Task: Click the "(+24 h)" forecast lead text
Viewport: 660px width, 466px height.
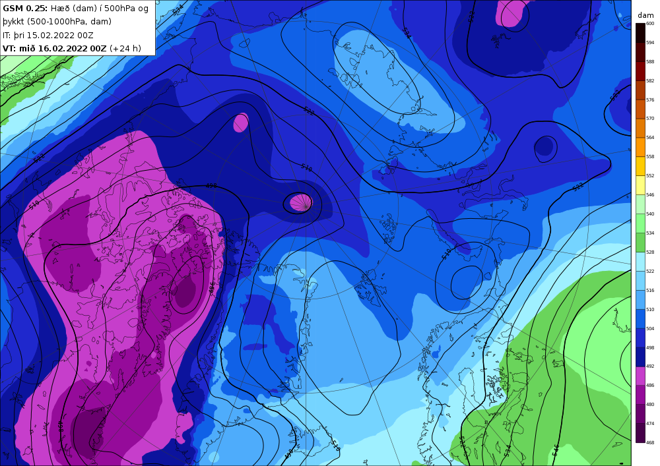Action: point(125,48)
